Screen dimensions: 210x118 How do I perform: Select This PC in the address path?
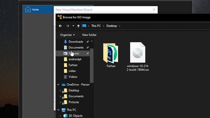(x=96, y=26)
